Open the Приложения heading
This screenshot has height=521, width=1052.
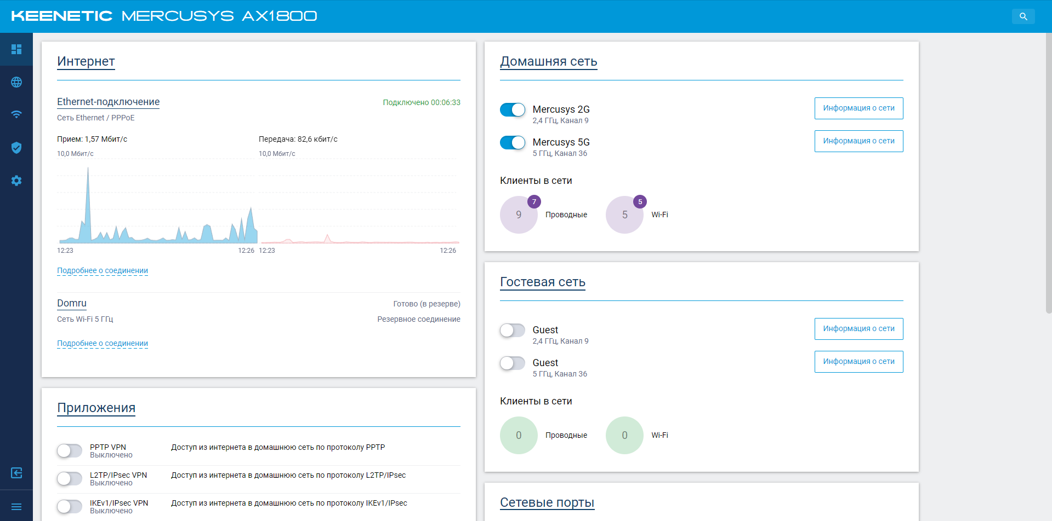point(96,408)
